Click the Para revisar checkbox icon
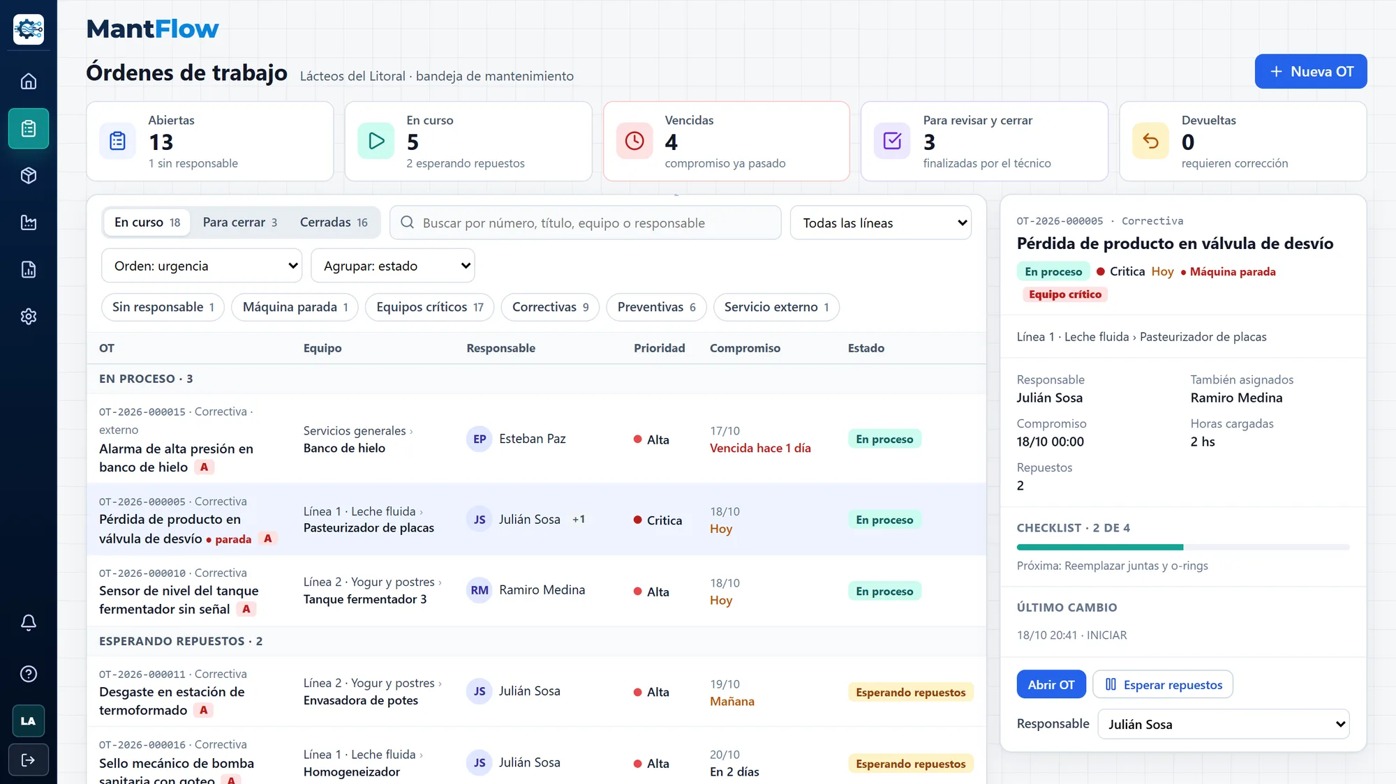Screen dimensions: 1396x784 (892, 141)
